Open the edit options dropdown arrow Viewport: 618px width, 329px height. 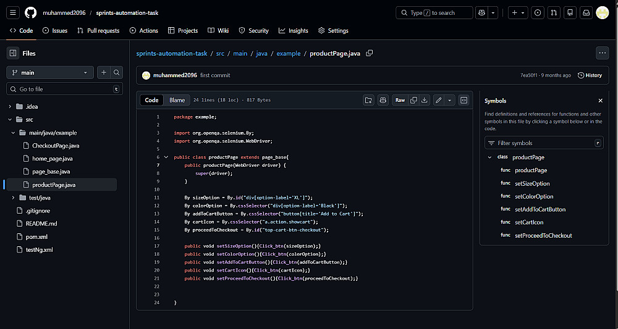pos(449,100)
